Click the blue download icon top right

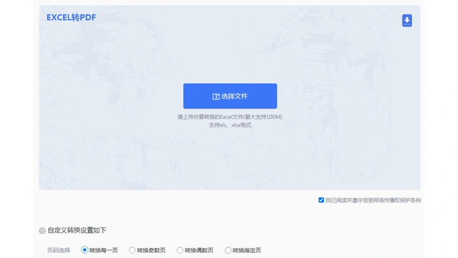(x=407, y=20)
